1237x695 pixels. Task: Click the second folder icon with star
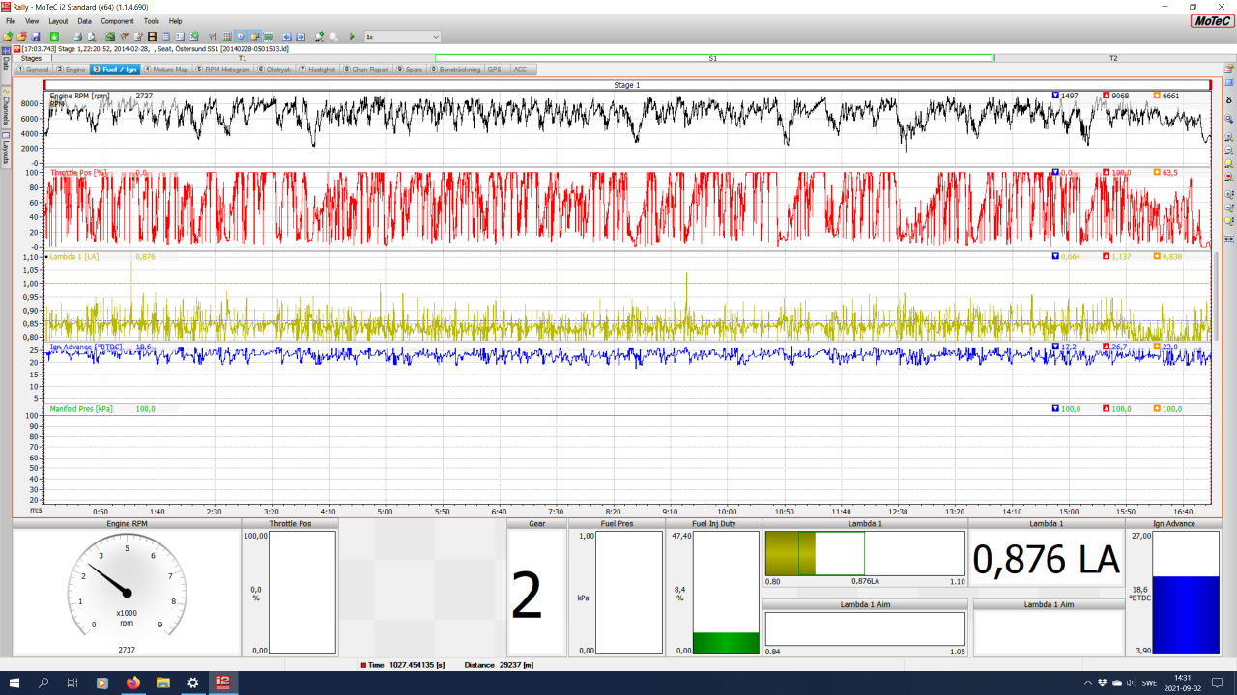coord(21,37)
